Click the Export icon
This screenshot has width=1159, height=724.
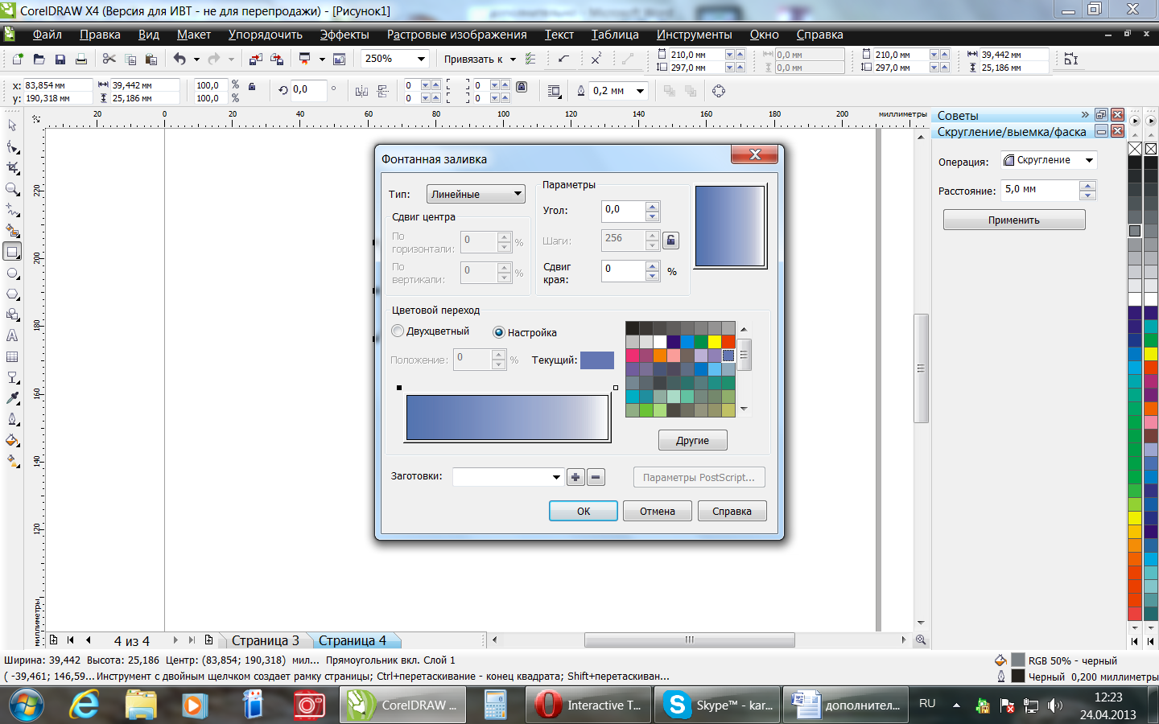(x=277, y=59)
